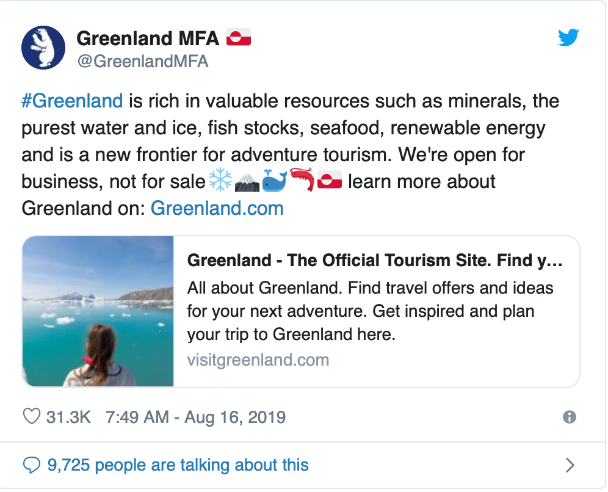View 9,725 people are talking about this
Screen dimensions: 608x492
pos(178,465)
